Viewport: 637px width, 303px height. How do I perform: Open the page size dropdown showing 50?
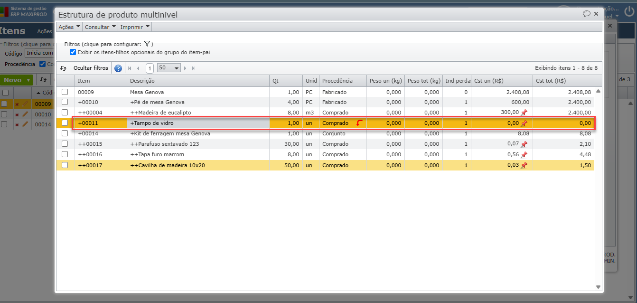[x=169, y=68]
